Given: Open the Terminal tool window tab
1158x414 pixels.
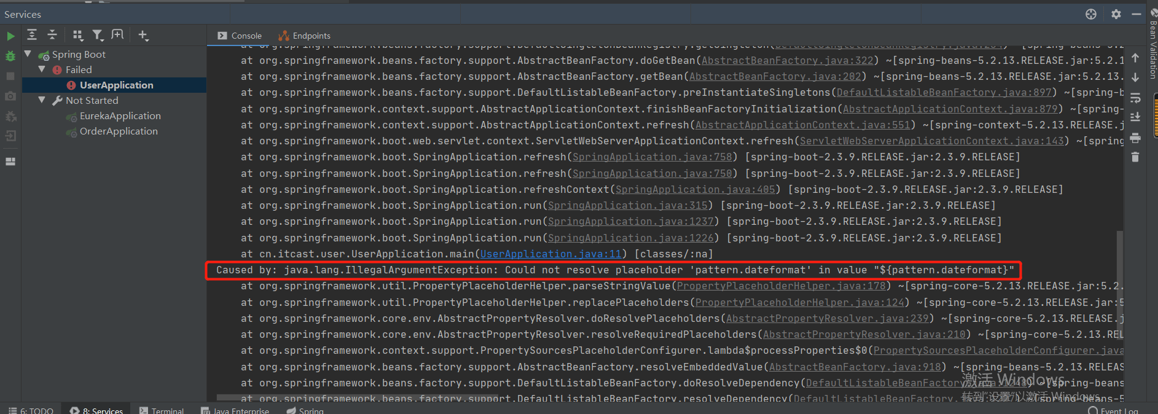Looking at the screenshot, I should pos(162,410).
